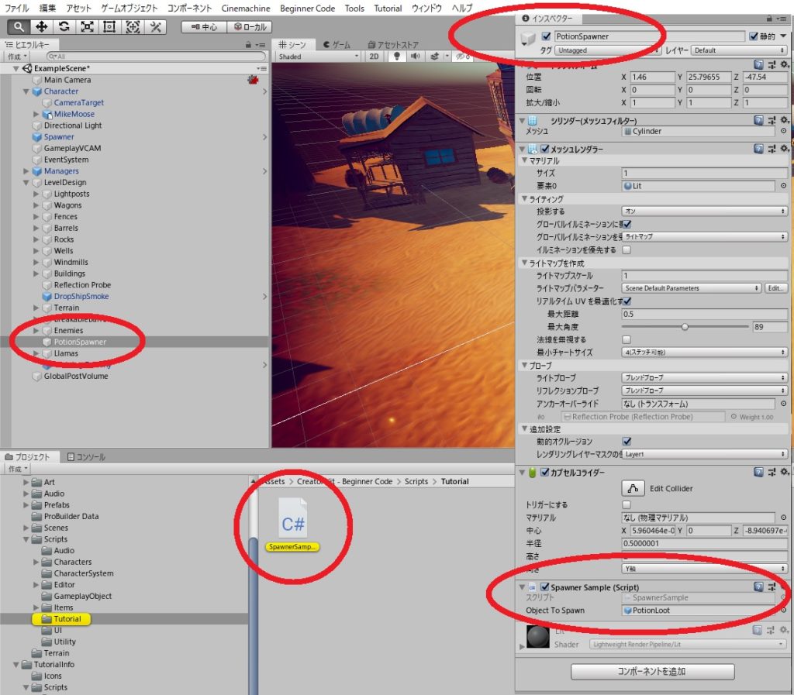Open Hierarchy Create button

coord(17,57)
